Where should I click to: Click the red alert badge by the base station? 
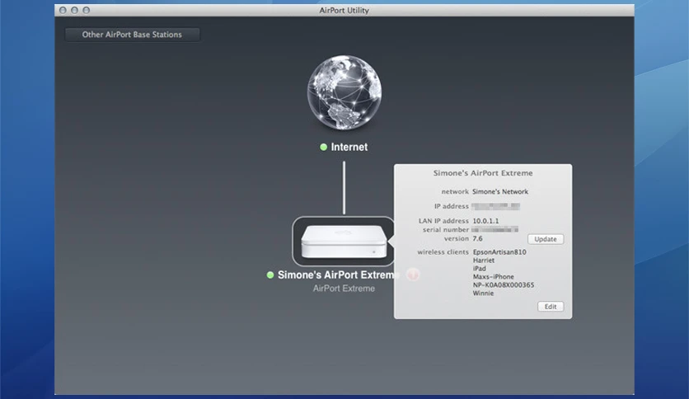pos(413,275)
